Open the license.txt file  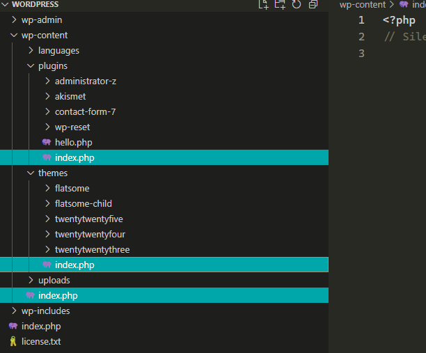click(41, 341)
